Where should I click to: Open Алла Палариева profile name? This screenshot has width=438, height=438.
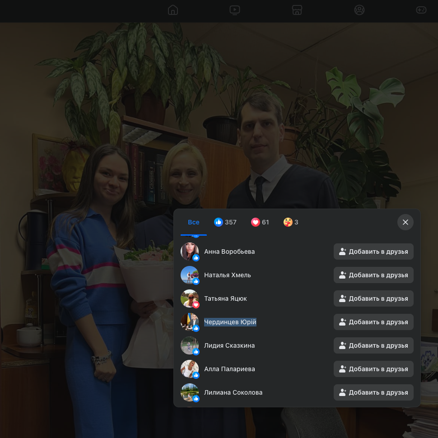[x=230, y=369]
